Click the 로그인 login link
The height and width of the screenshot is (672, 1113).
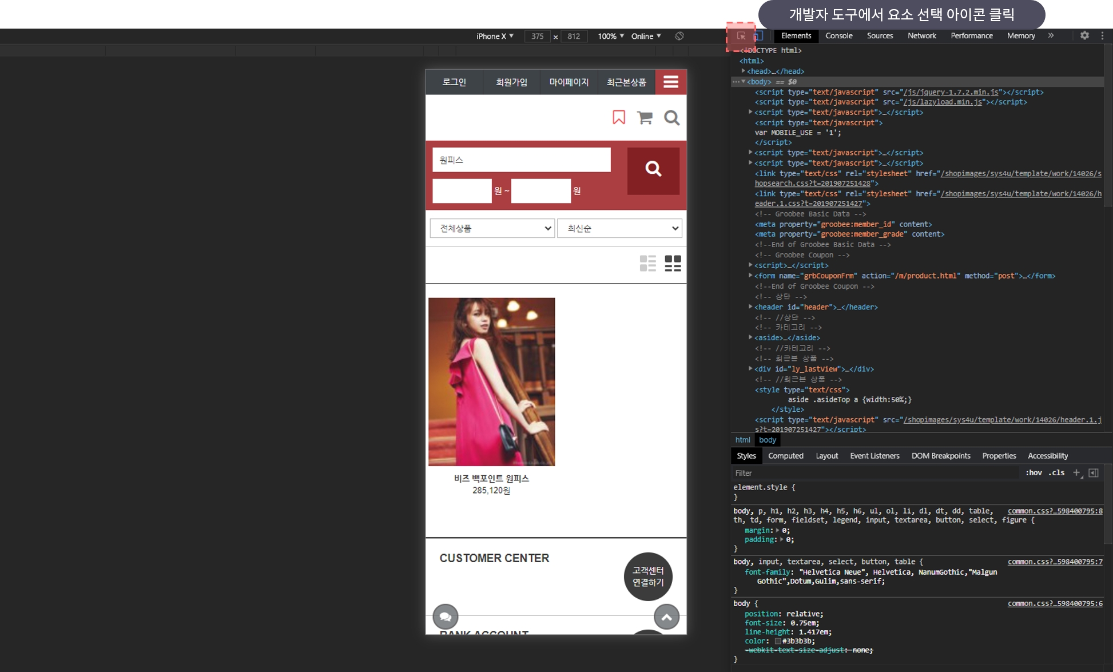(454, 82)
